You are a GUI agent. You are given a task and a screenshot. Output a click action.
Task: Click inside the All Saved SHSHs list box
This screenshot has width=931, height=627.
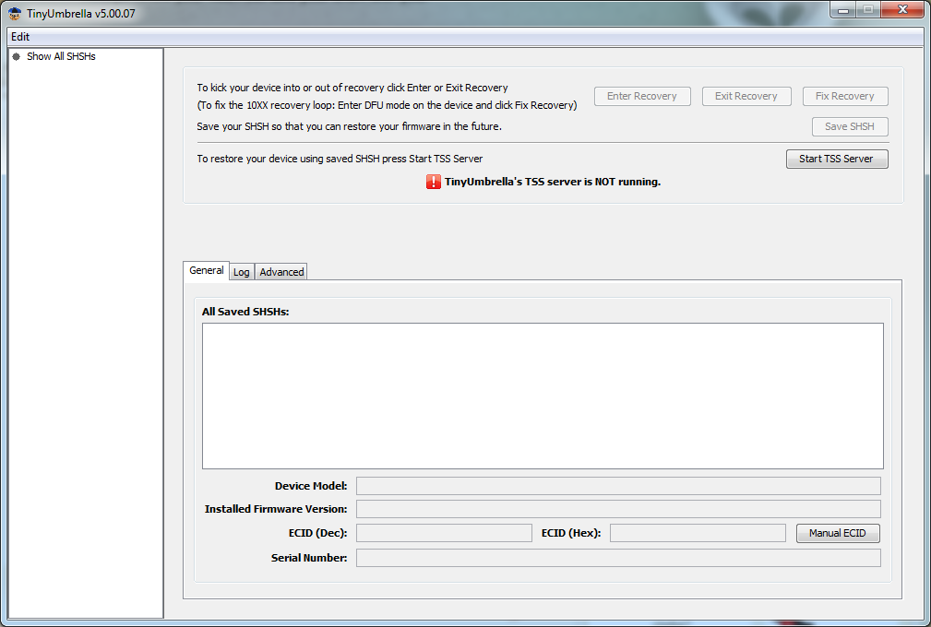coord(543,396)
